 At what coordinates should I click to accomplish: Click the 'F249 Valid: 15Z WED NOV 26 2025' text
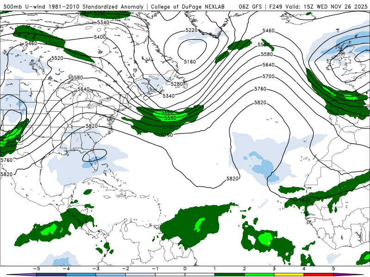click(318, 6)
